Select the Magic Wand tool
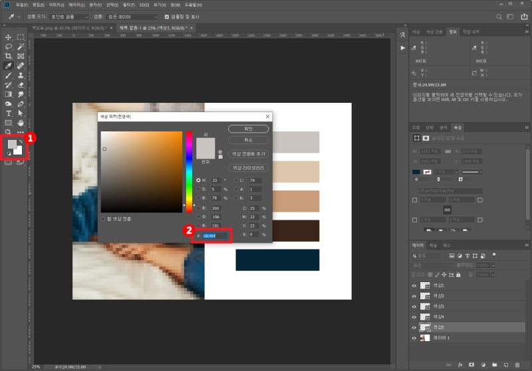 click(21, 46)
